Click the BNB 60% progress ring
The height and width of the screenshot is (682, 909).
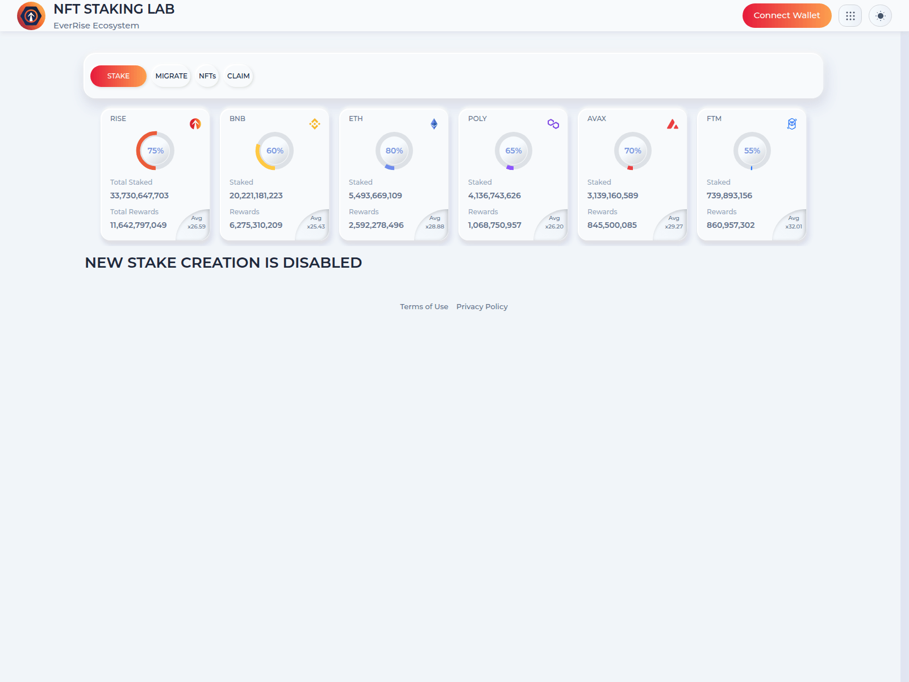pos(274,151)
